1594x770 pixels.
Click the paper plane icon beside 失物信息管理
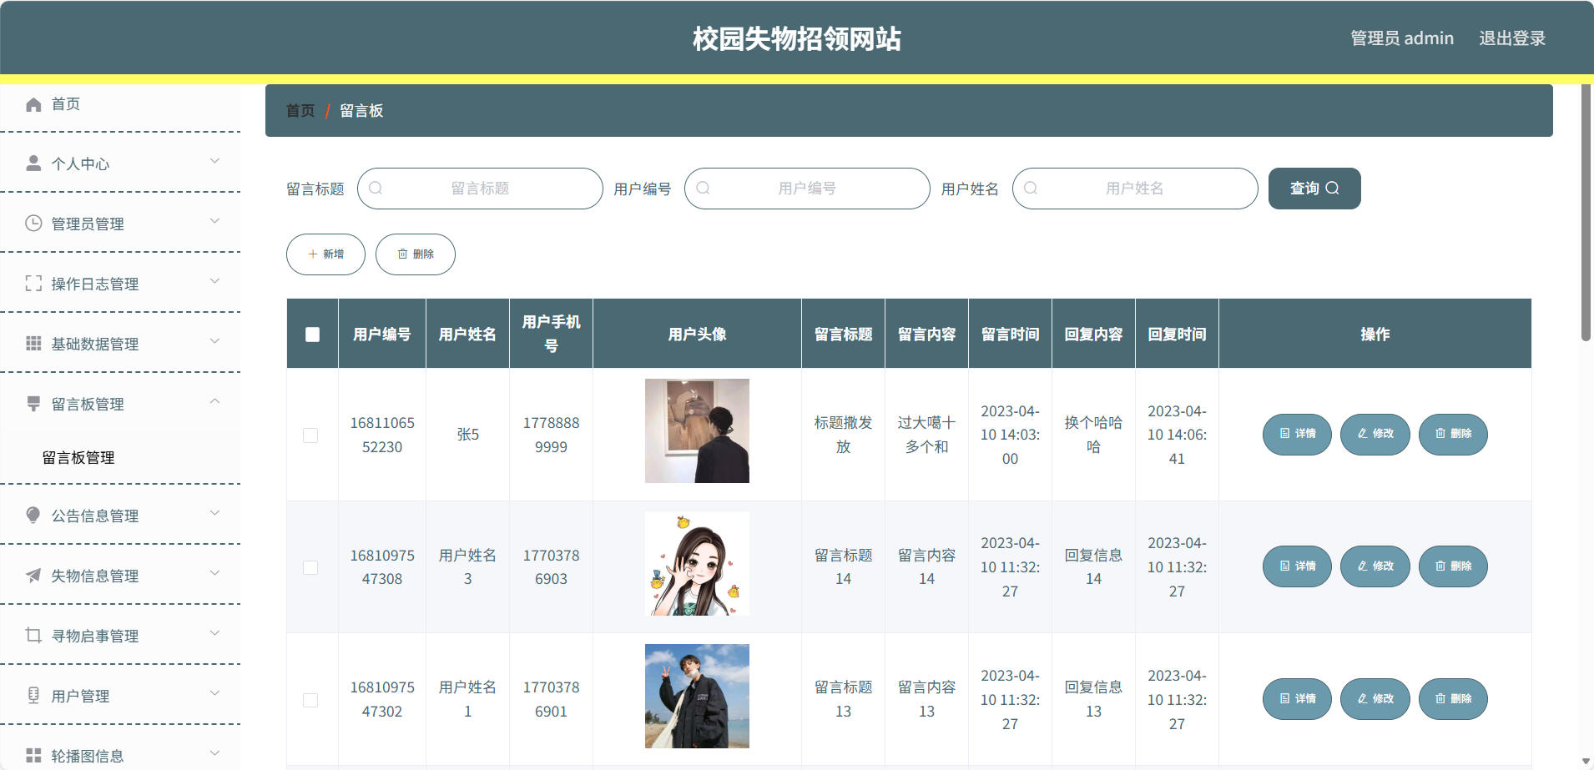(x=33, y=576)
